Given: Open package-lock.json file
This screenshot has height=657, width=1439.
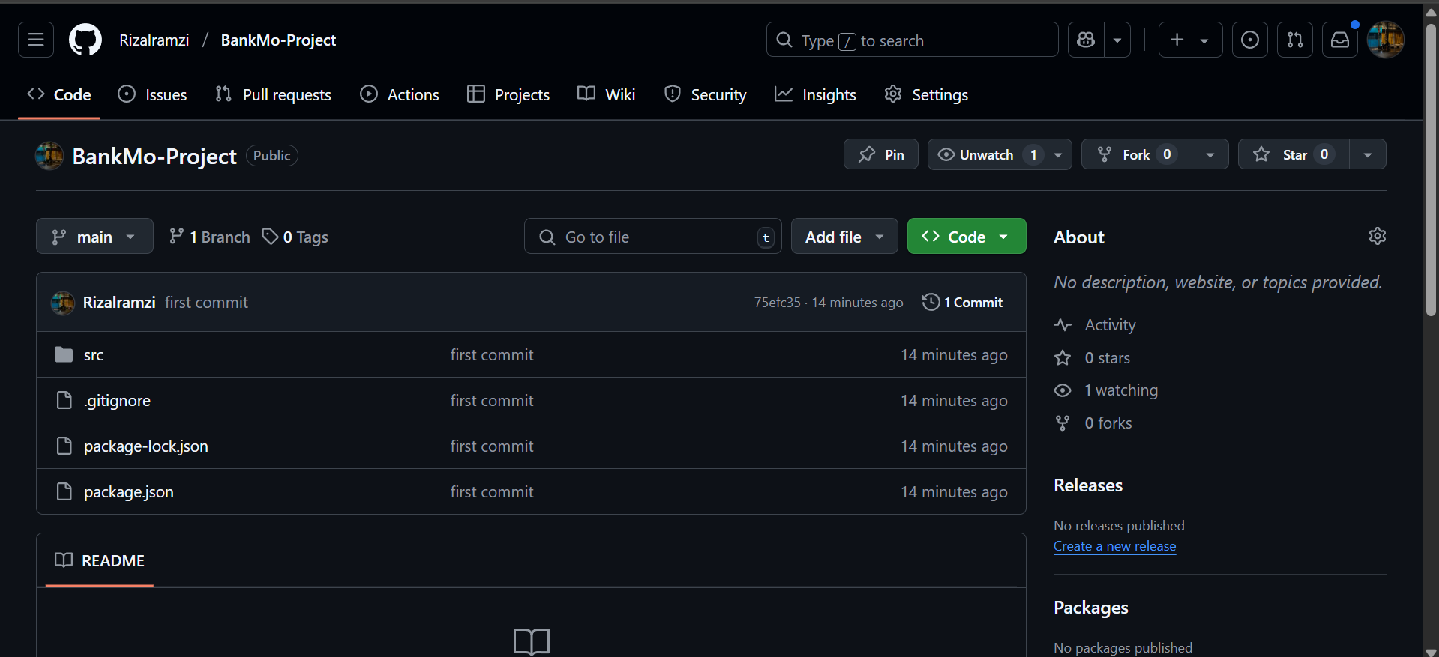Looking at the screenshot, I should [x=146, y=446].
